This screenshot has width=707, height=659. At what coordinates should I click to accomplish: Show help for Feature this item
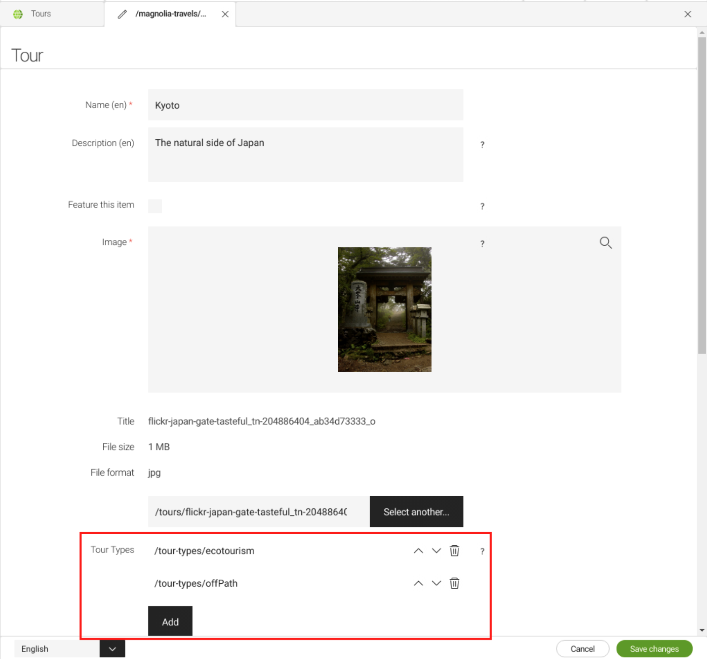[482, 206]
